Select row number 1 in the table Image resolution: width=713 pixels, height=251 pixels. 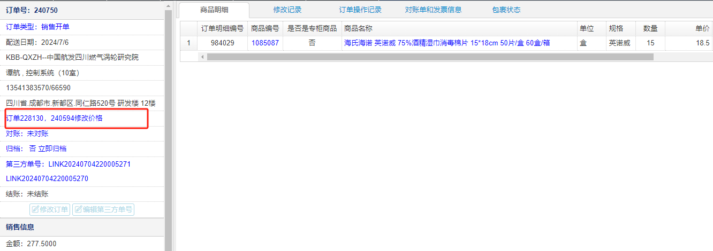pyautogui.click(x=188, y=43)
